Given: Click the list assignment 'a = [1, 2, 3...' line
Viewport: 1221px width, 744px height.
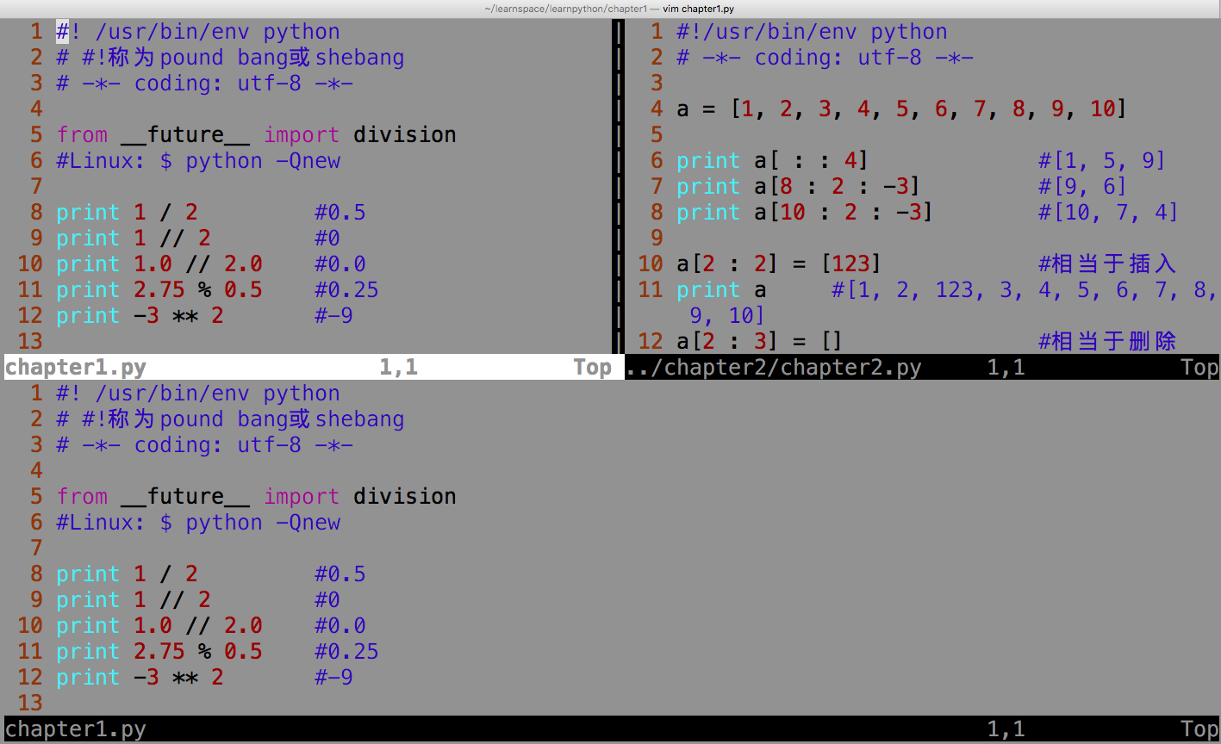Looking at the screenshot, I should pyautogui.click(x=901, y=109).
